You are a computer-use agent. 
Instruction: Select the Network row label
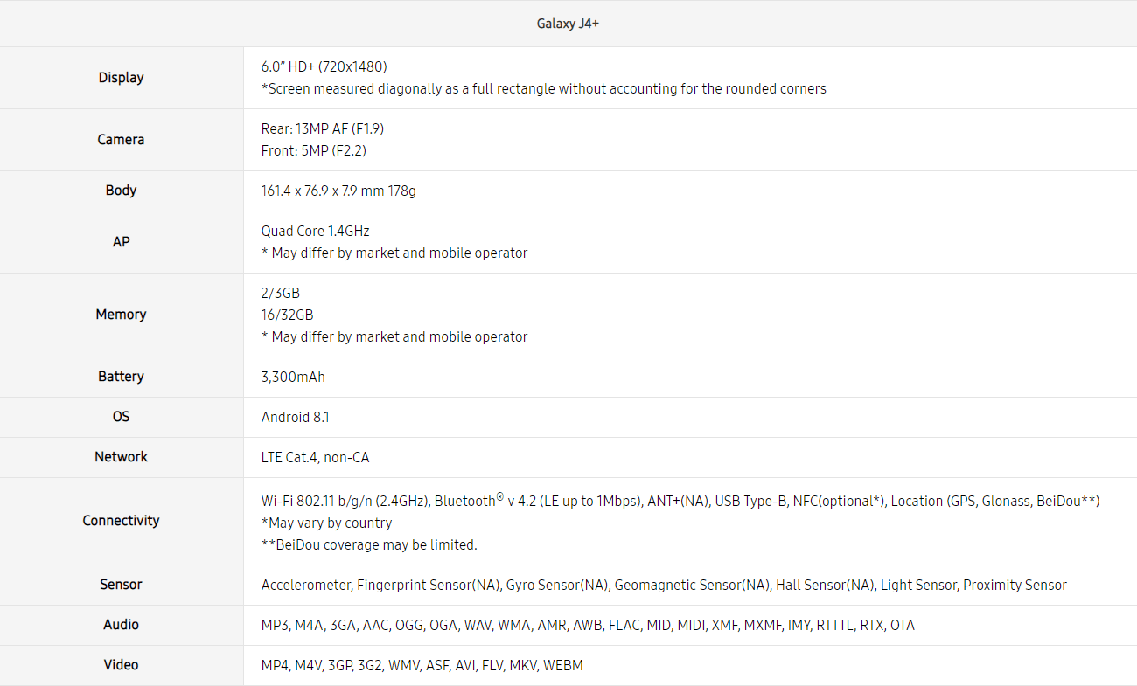click(121, 457)
